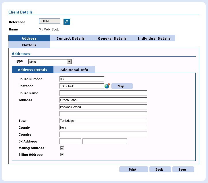Click the empty Country field
The height and width of the screenshot is (183, 208).
[103, 134]
